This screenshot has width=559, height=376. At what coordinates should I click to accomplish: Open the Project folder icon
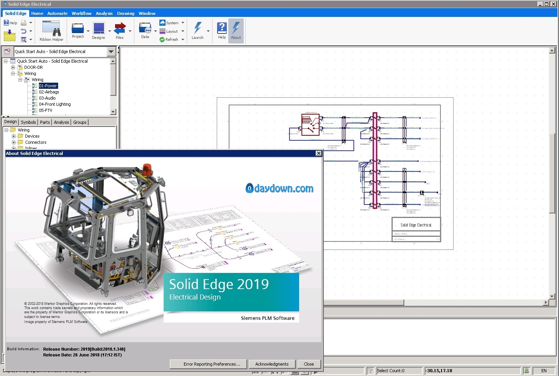[78, 28]
